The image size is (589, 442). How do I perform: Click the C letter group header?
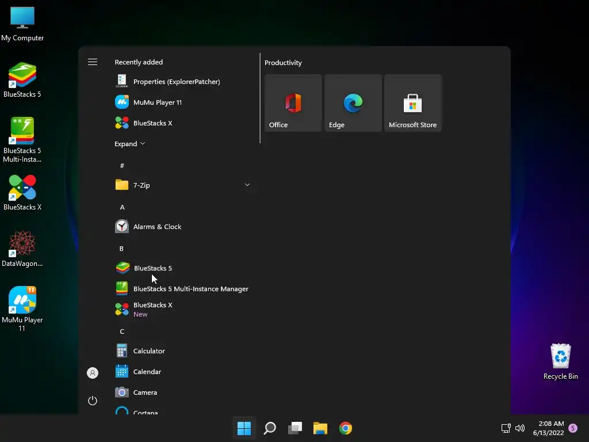[x=122, y=331]
